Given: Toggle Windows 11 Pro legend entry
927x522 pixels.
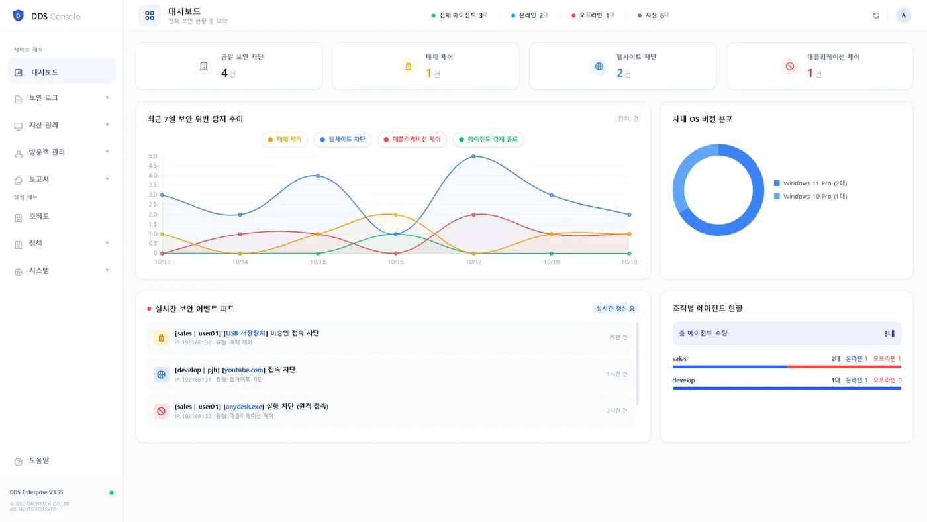Looking at the screenshot, I should pos(810,183).
